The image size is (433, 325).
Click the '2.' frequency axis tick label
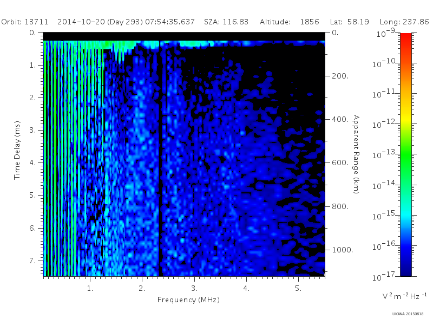tap(142, 289)
